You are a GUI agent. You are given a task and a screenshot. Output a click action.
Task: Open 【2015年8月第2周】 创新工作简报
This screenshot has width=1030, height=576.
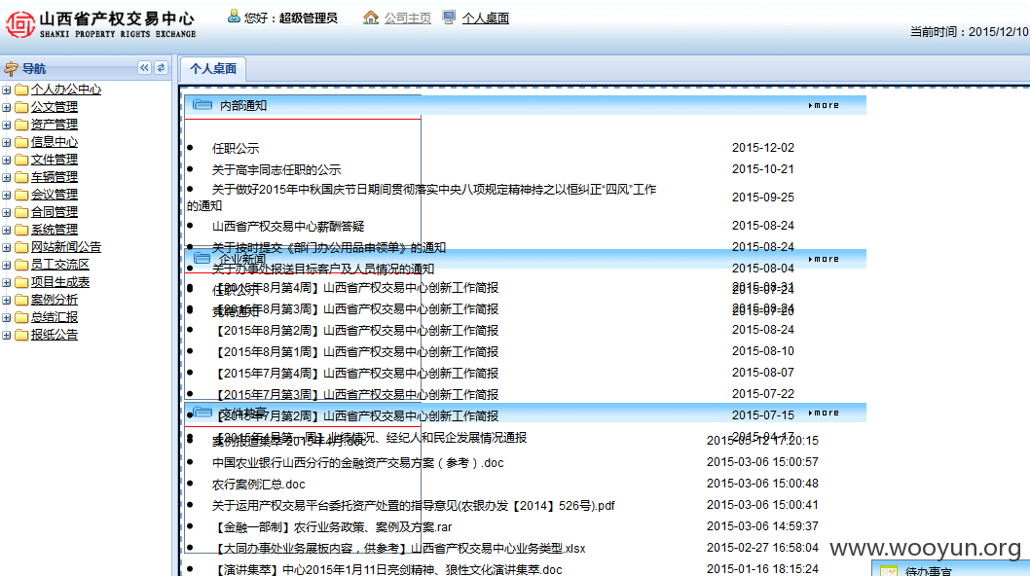(355, 331)
